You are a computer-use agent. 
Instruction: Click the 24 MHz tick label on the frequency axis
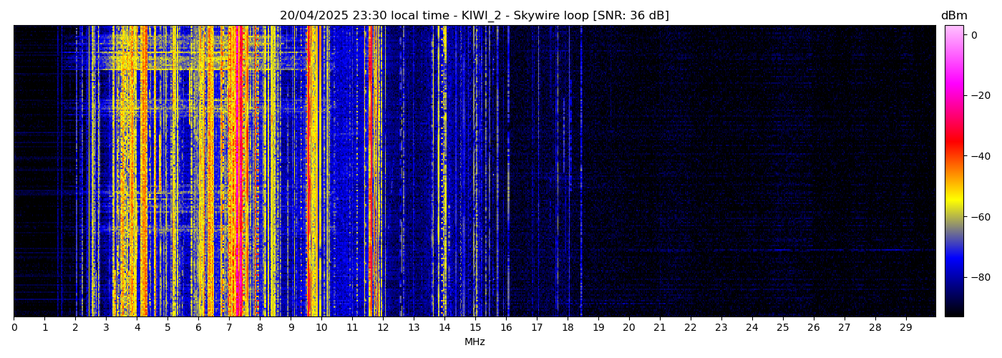click(x=752, y=328)
